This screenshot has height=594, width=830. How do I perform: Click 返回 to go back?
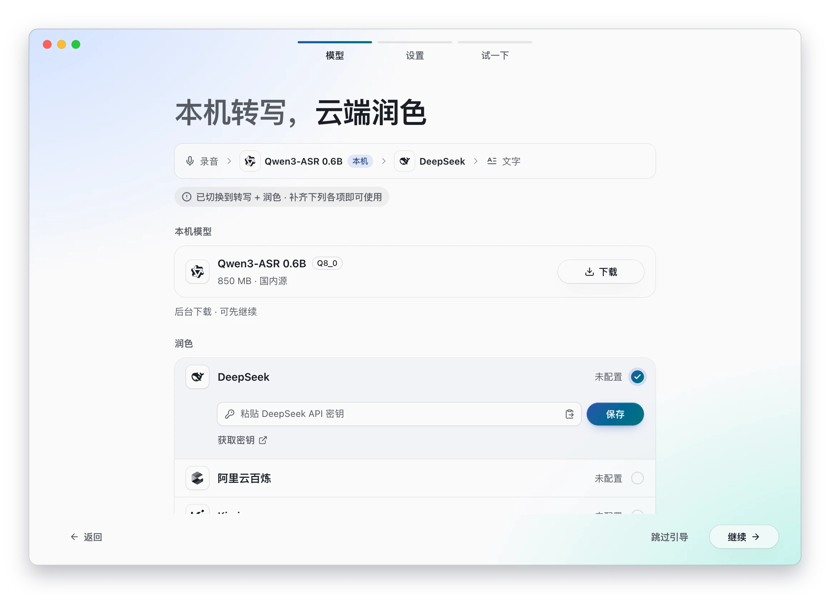point(86,537)
